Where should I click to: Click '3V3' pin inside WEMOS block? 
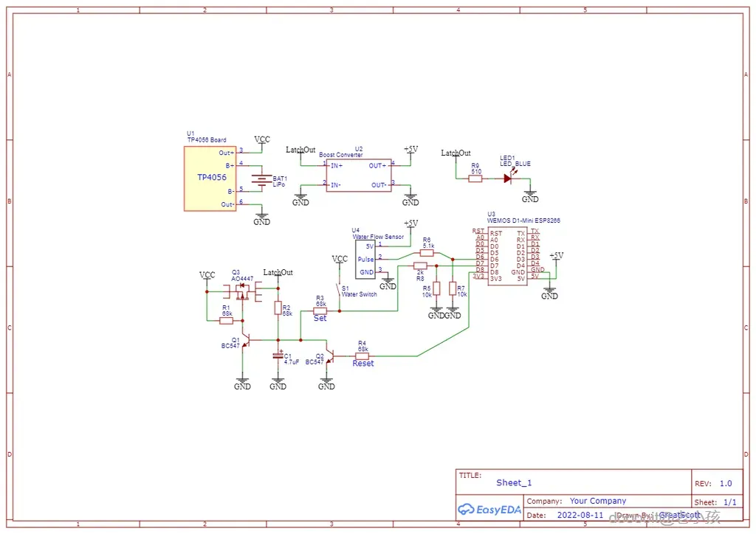(495, 279)
